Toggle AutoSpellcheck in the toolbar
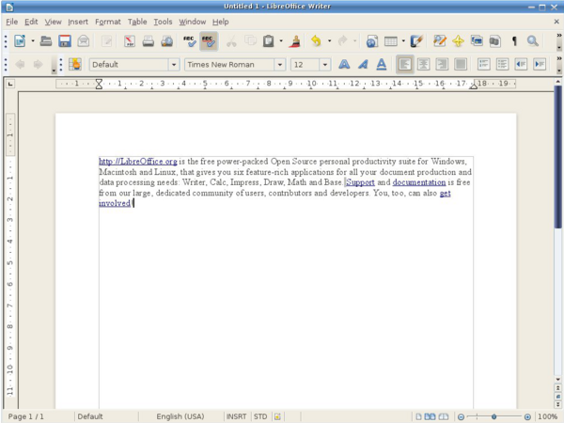Screen dimensions: 564x423 (x=208, y=41)
